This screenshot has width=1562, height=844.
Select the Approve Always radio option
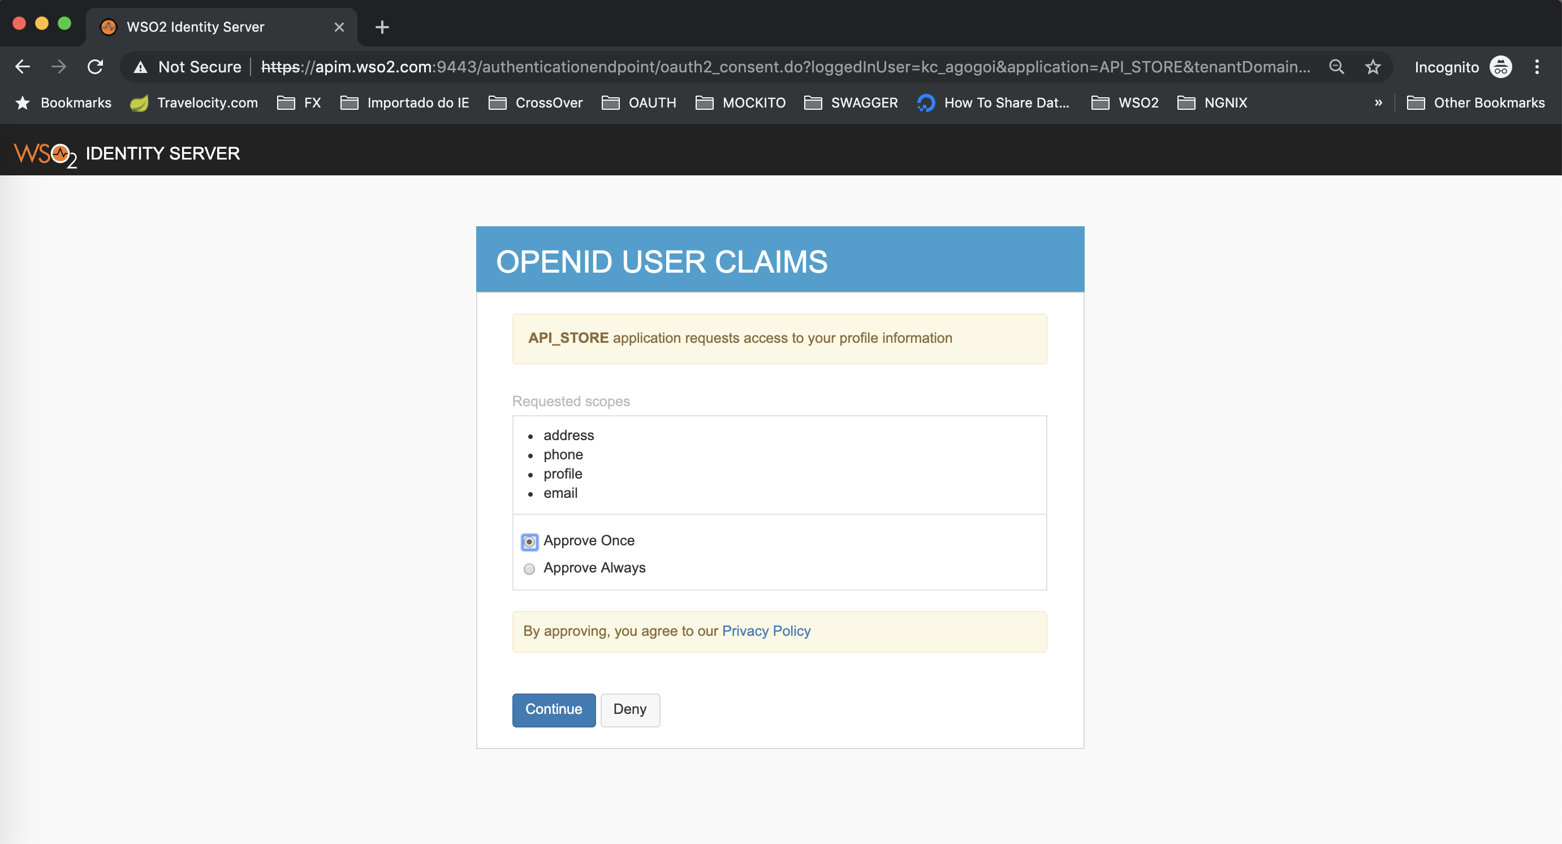point(529,569)
